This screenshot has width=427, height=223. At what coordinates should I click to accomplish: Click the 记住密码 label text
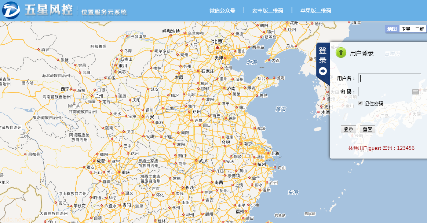click(x=373, y=104)
